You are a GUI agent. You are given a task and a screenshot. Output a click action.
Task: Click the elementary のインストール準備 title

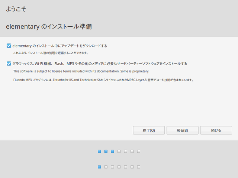pyautogui.click(x=49, y=26)
